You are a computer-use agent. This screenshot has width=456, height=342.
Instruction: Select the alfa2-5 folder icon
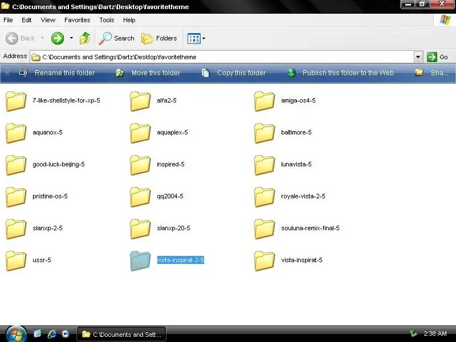click(140, 101)
